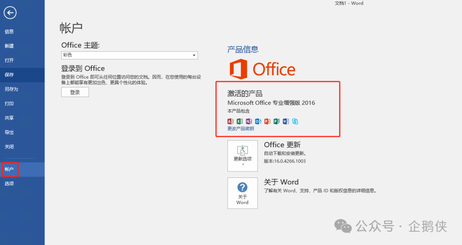The image size is (462, 245).
Task: Click the back arrow to exit Backstage
Action: (10, 13)
